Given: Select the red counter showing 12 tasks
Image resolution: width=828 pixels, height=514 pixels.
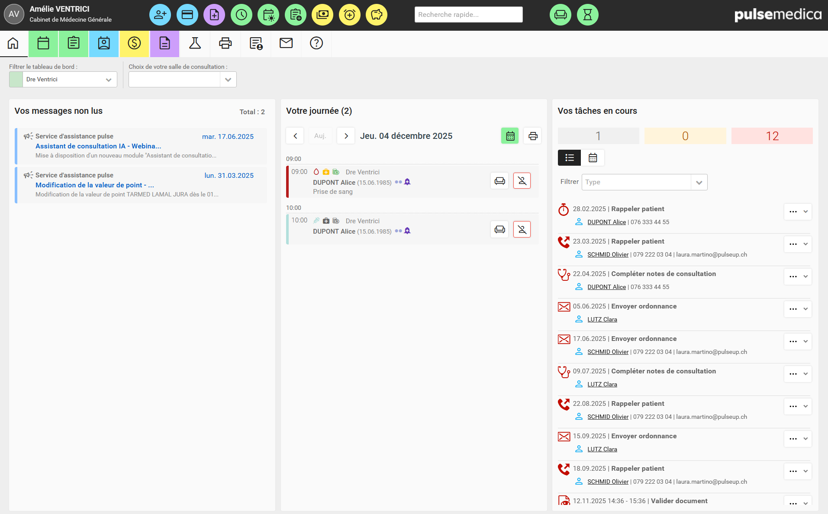Looking at the screenshot, I should (x=772, y=136).
